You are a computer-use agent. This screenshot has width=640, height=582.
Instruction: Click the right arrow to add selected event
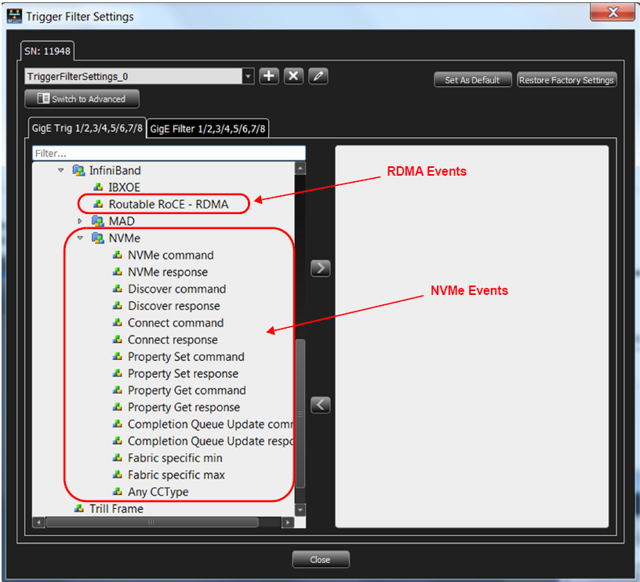(321, 268)
